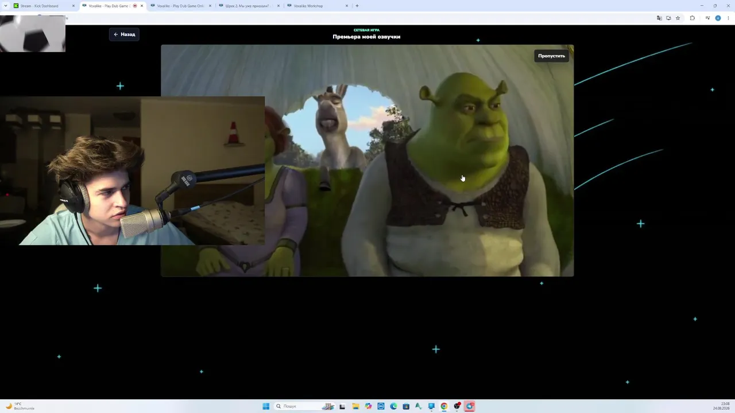
Task: Close the Voxalike Workshop tab
Action: tap(347, 6)
